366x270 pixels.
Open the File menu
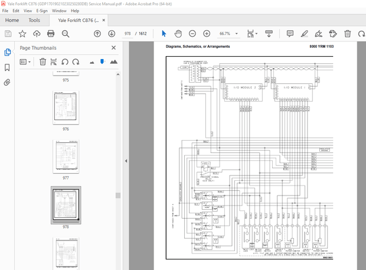(5, 11)
